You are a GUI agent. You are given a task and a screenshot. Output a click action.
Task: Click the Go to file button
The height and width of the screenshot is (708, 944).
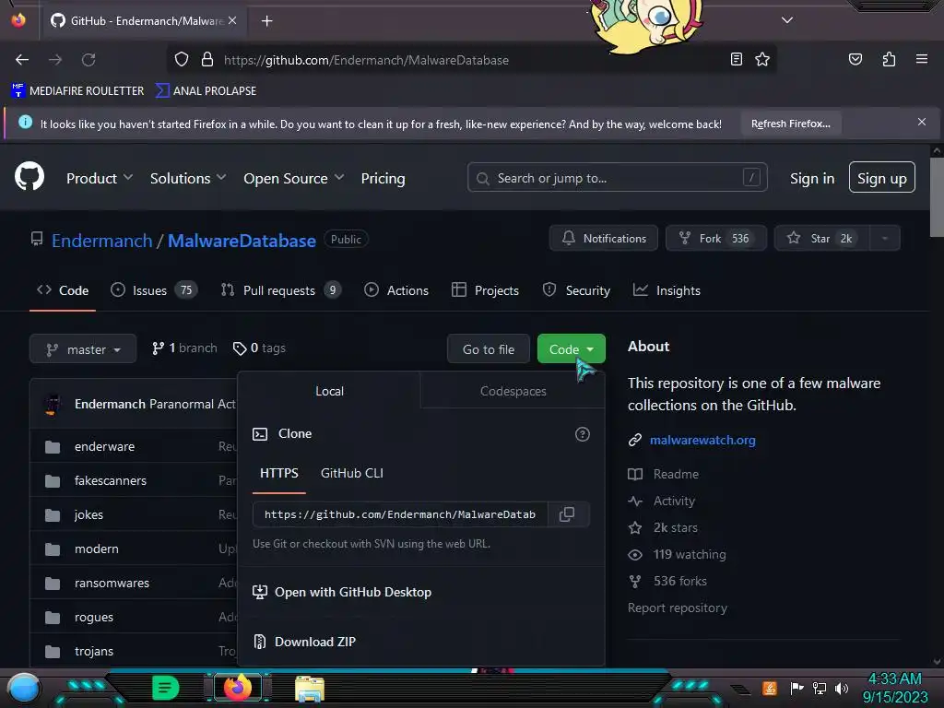489,349
